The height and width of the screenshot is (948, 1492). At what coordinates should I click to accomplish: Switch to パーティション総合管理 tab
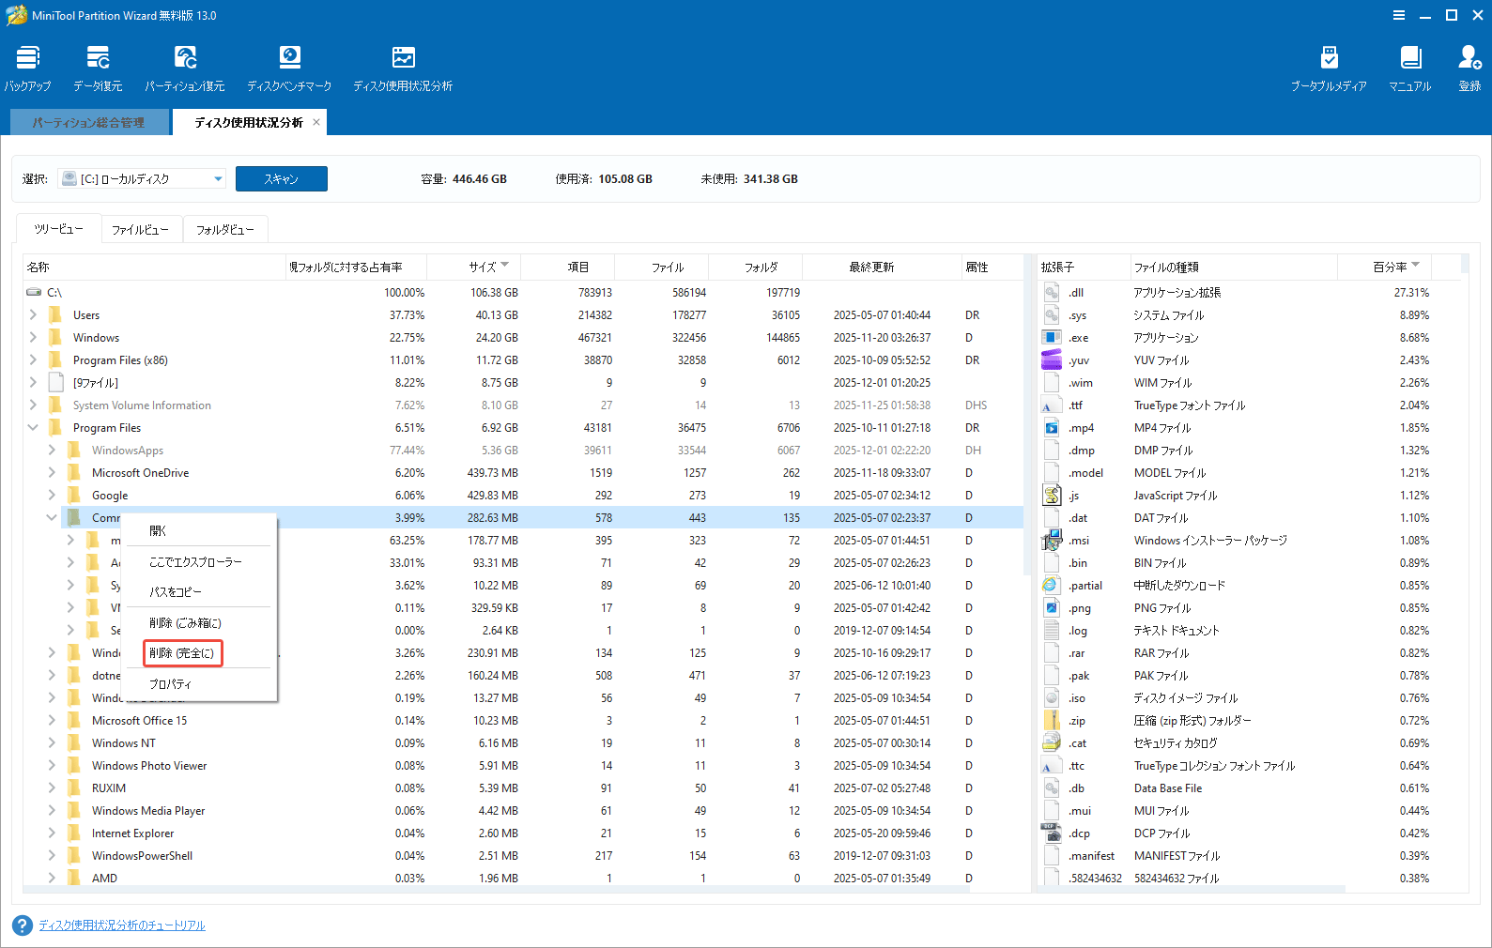[89, 122]
